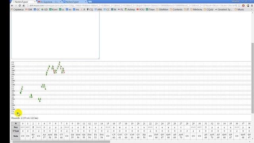Open the FL bookmark
The width and height of the screenshot is (254, 143).
coord(121,10)
